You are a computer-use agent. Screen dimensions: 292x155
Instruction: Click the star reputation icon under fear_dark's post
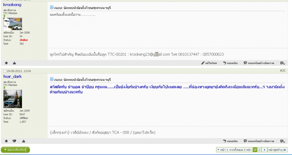[x=6, y=141]
